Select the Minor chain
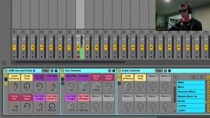This screenshot has height=118, width=210. (x=191, y=87)
